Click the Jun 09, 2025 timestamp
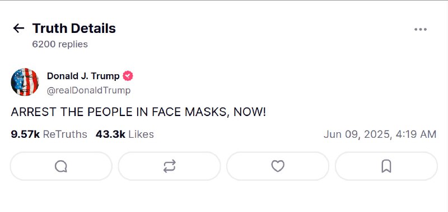This screenshot has height=212, width=448. click(x=380, y=134)
